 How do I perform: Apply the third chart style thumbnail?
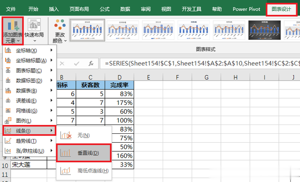point(158,30)
